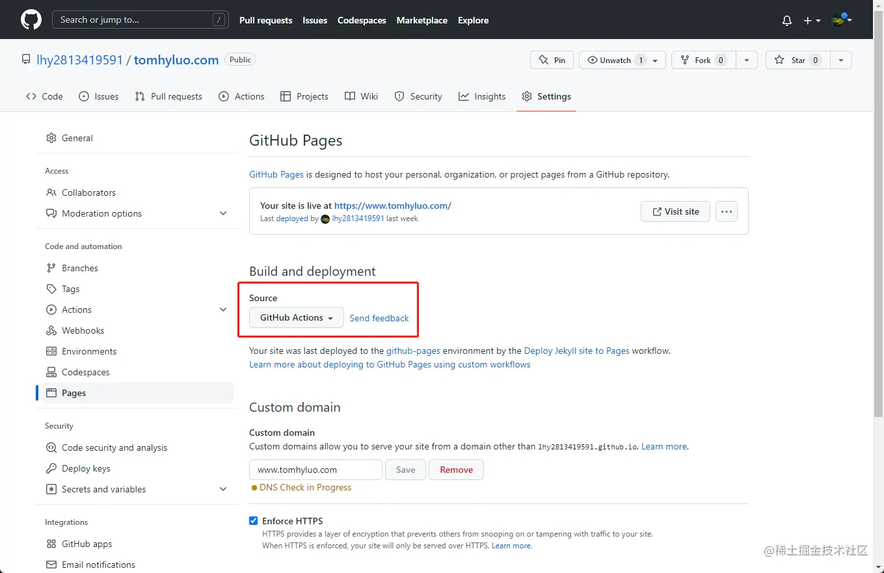Click the Visit site button

pos(675,211)
